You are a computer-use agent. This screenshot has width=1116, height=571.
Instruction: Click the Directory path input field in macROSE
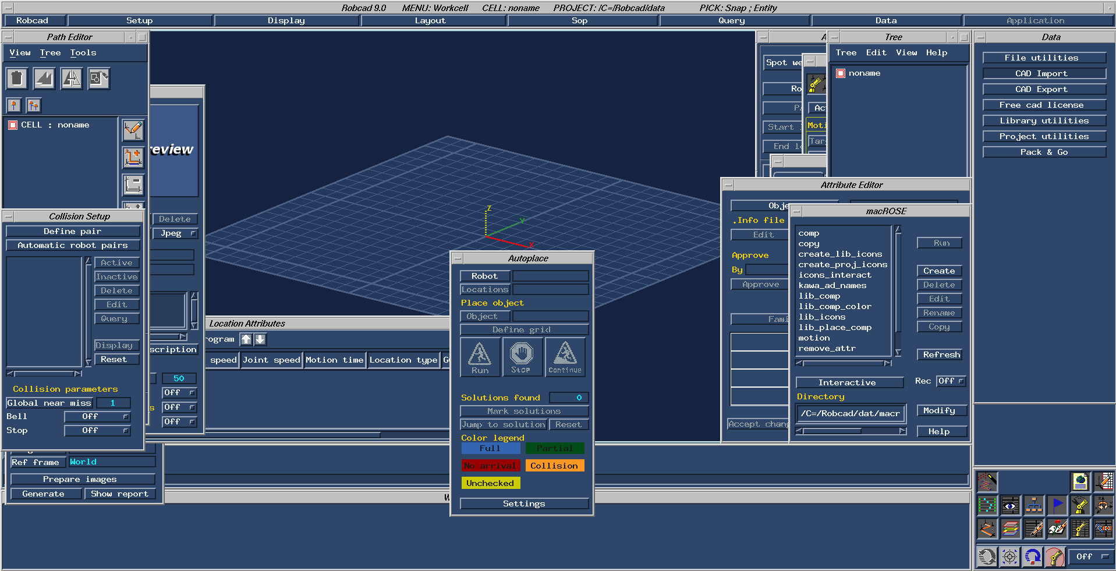(851, 413)
